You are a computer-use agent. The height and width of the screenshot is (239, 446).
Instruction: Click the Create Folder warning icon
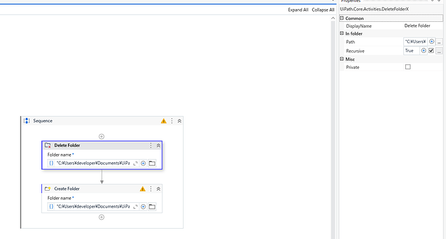142,189
